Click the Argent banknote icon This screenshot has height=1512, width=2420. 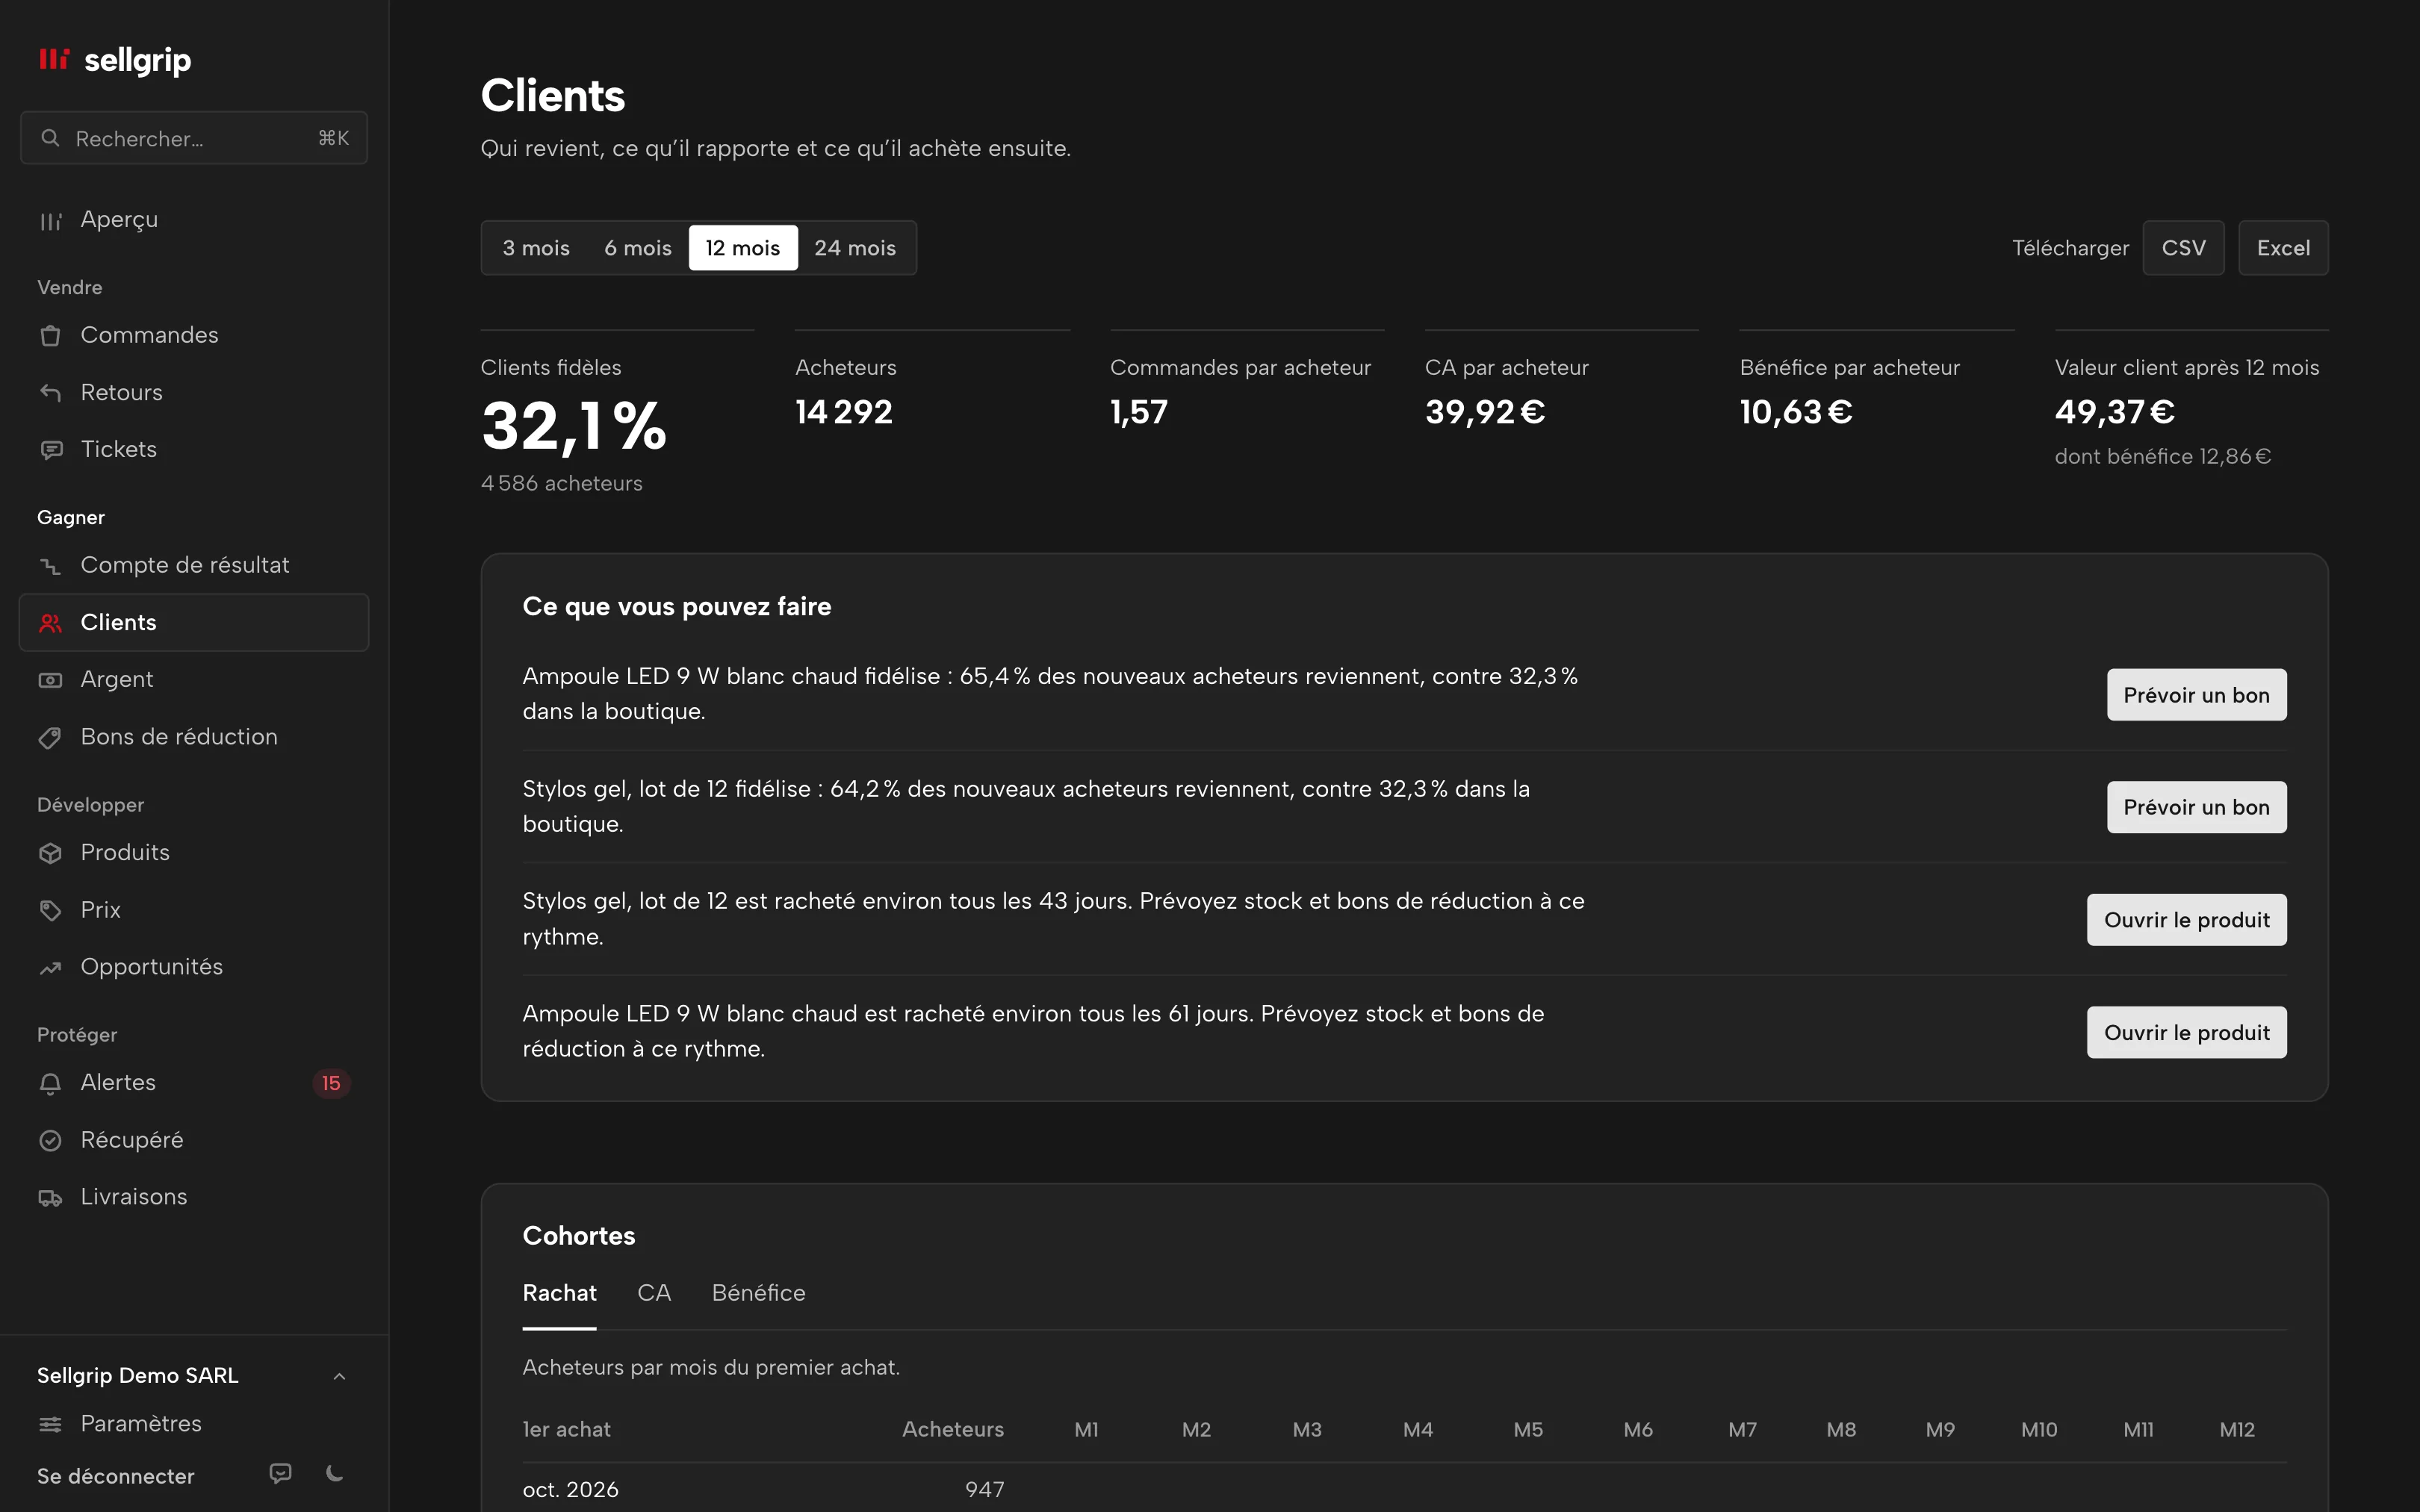tap(50, 680)
